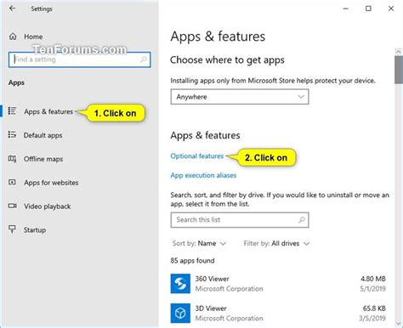Select 360 Viewer app name

point(212,279)
